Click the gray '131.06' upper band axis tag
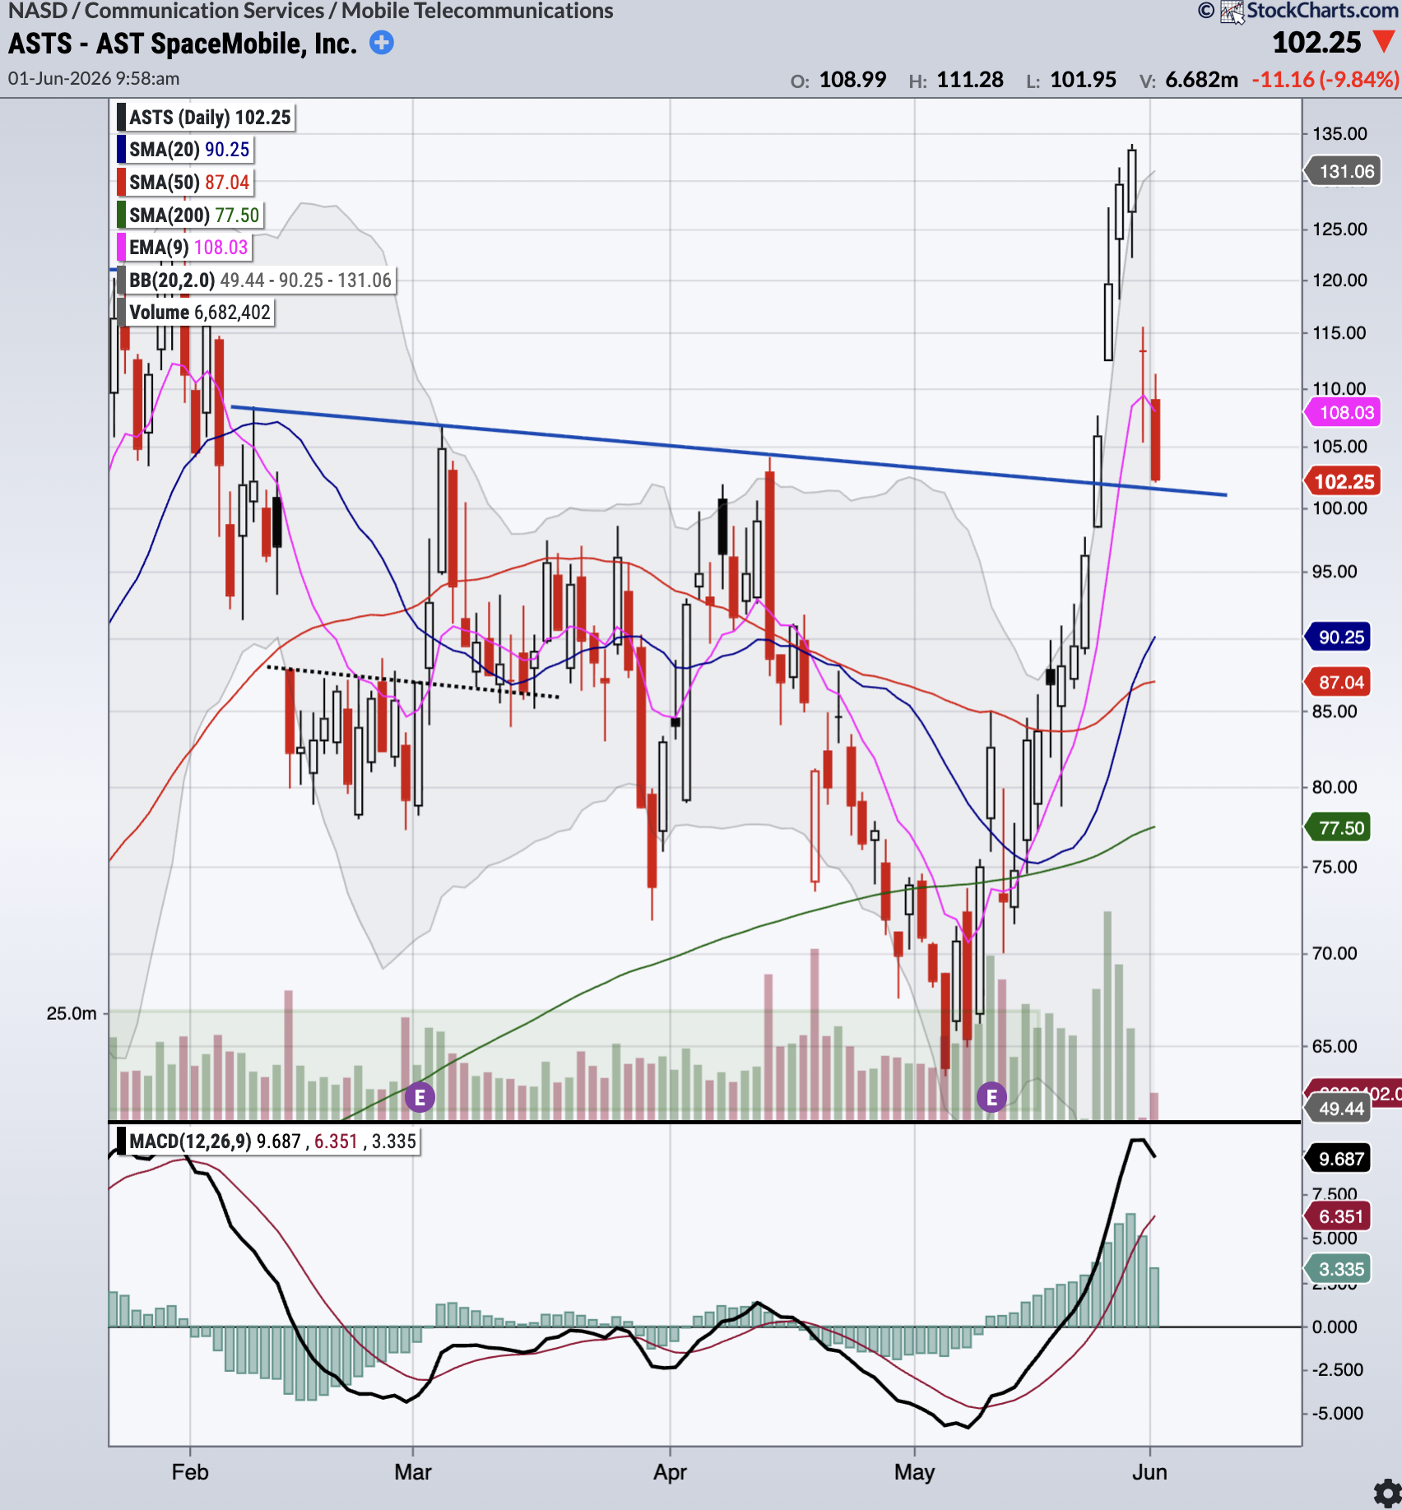This screenshot has height=1510, width=1402. point(1344,171)
